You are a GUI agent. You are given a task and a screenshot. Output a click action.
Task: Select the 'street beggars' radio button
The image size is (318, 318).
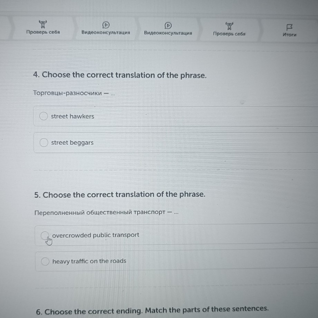44,143
